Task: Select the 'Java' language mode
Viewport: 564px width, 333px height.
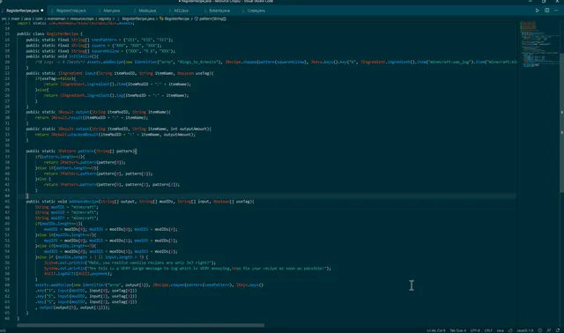Action: tap(500, 330)
